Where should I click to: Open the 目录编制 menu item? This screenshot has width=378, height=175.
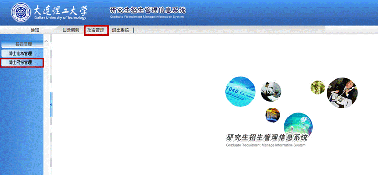pyautogui.click(x=71, y=30)
